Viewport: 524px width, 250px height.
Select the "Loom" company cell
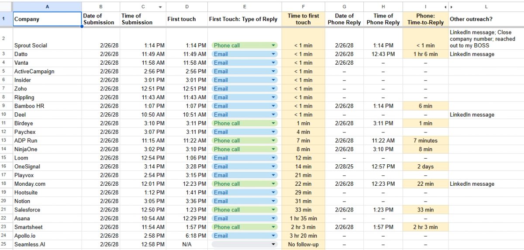(x=47, y=158)
